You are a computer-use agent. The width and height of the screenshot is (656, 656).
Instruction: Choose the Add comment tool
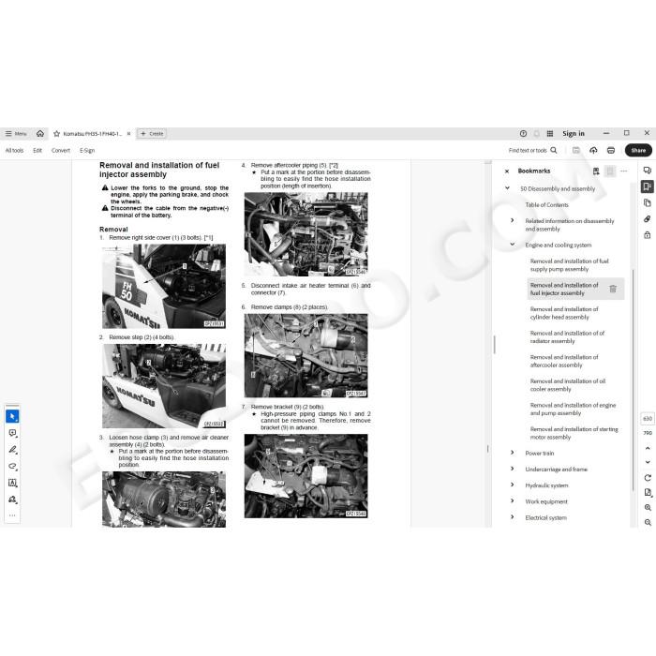coord(12,433)
